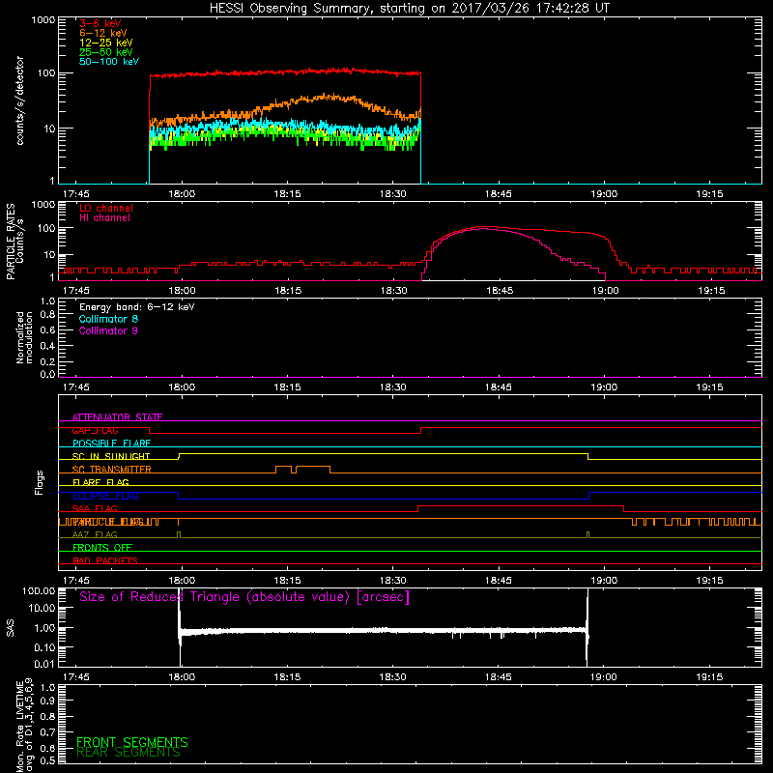Viewport: 773px width, 773px height.
Task: Click the 19:00 tick label of the Flags panel
Action: coord(604,581)
